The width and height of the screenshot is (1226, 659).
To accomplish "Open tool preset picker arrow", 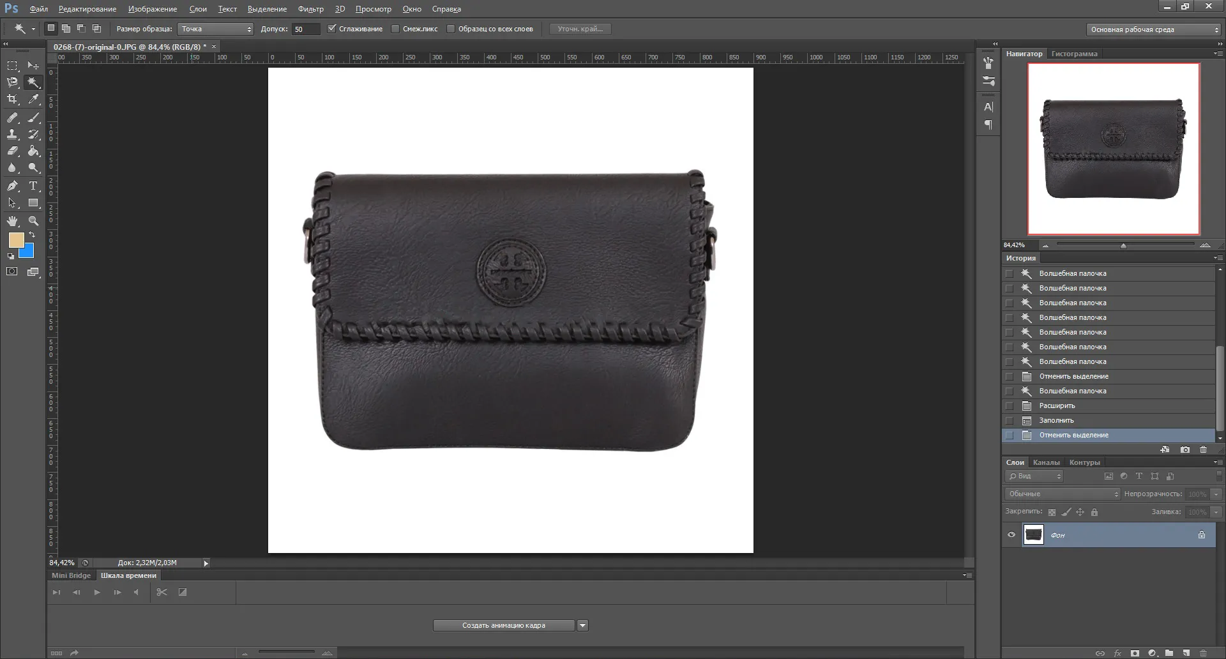I will 33,29.
